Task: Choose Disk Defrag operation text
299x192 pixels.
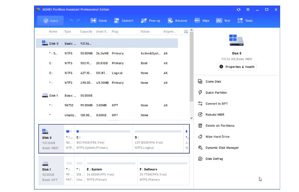Action: pyautogui.click(x=214, y=159)
